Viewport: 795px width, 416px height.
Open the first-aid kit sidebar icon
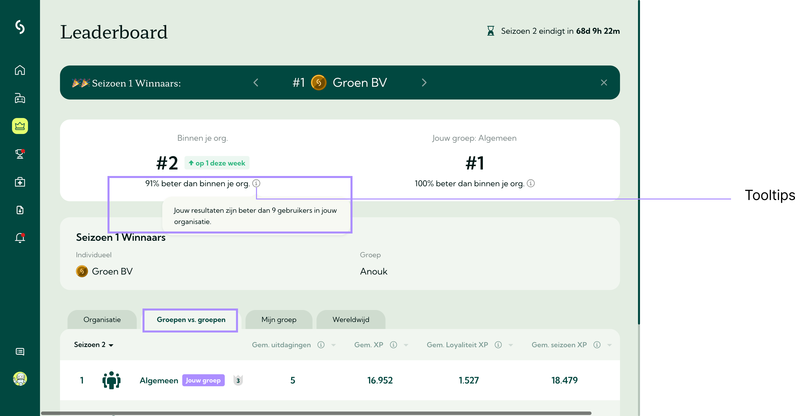point(20,182)
